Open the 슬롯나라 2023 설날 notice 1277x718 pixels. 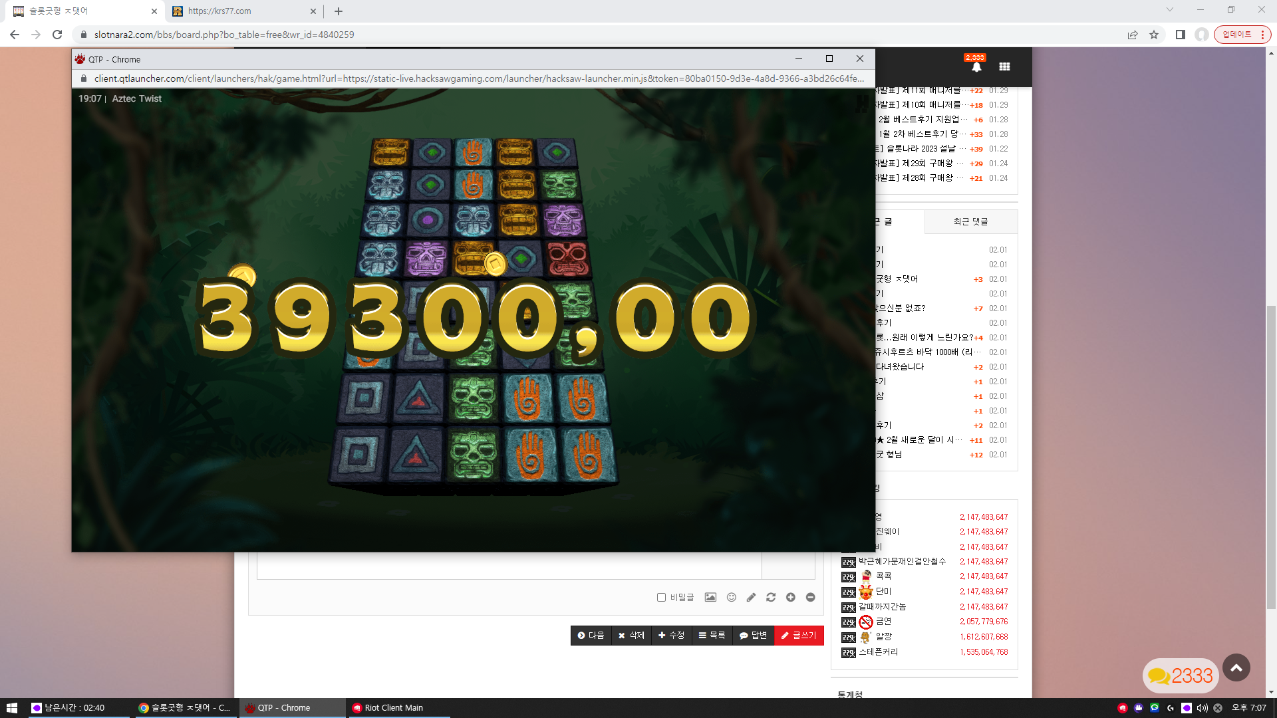[921, 149]
